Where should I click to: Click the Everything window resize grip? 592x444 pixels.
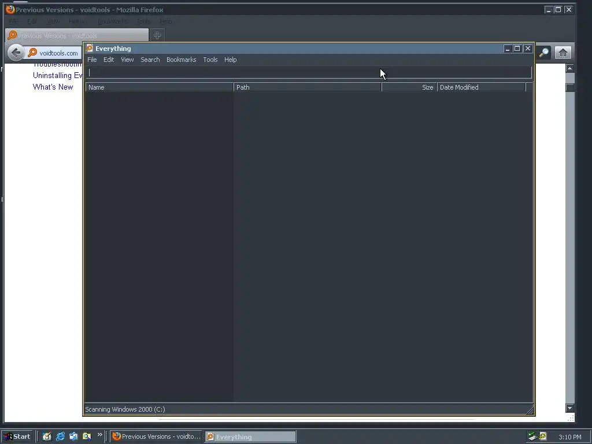pyautogui.click(x=530, y=410)
